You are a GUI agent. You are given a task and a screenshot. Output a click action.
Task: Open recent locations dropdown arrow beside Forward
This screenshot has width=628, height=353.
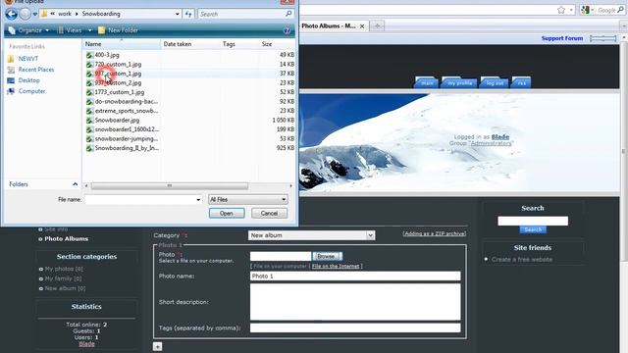coord(35,14)
